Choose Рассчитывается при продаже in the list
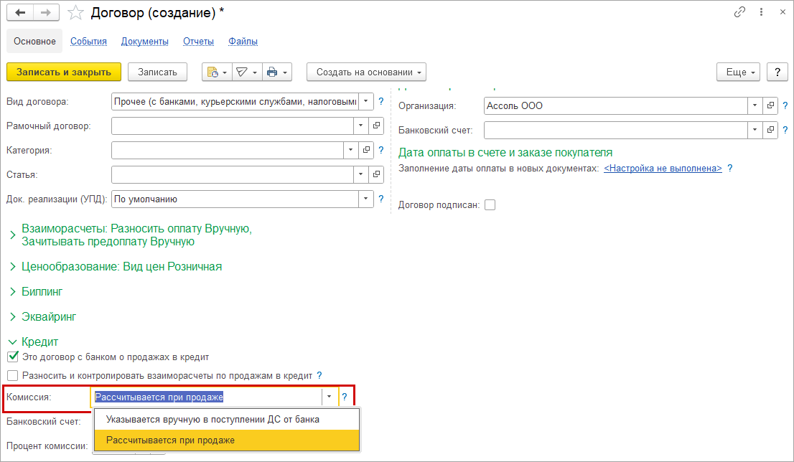Image resolution: width=794 pixels, height=462 pixels. (x=227, y=440)
